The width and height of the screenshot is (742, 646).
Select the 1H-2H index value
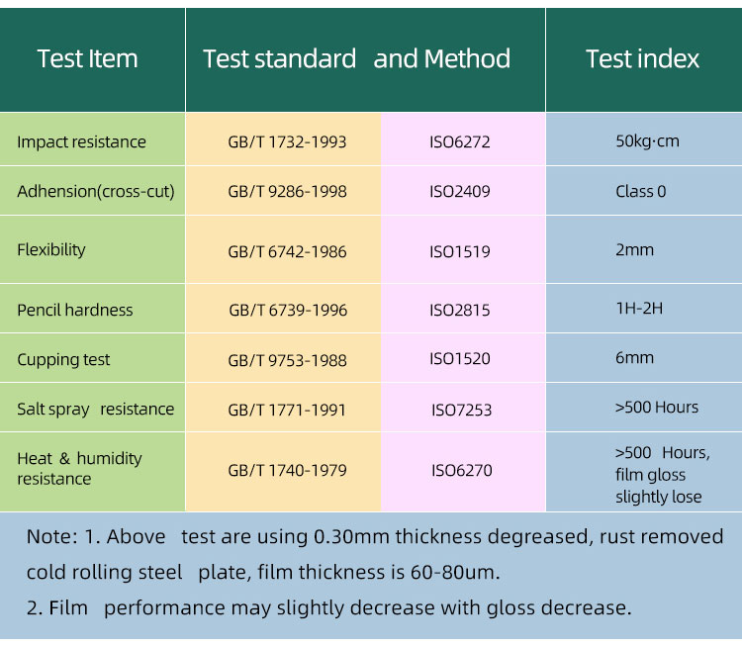tap(639, 309)
